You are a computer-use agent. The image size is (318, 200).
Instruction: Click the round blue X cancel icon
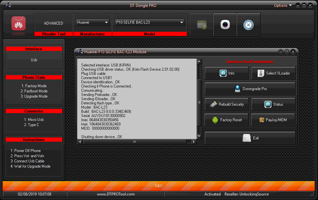(x=249, y=25)
